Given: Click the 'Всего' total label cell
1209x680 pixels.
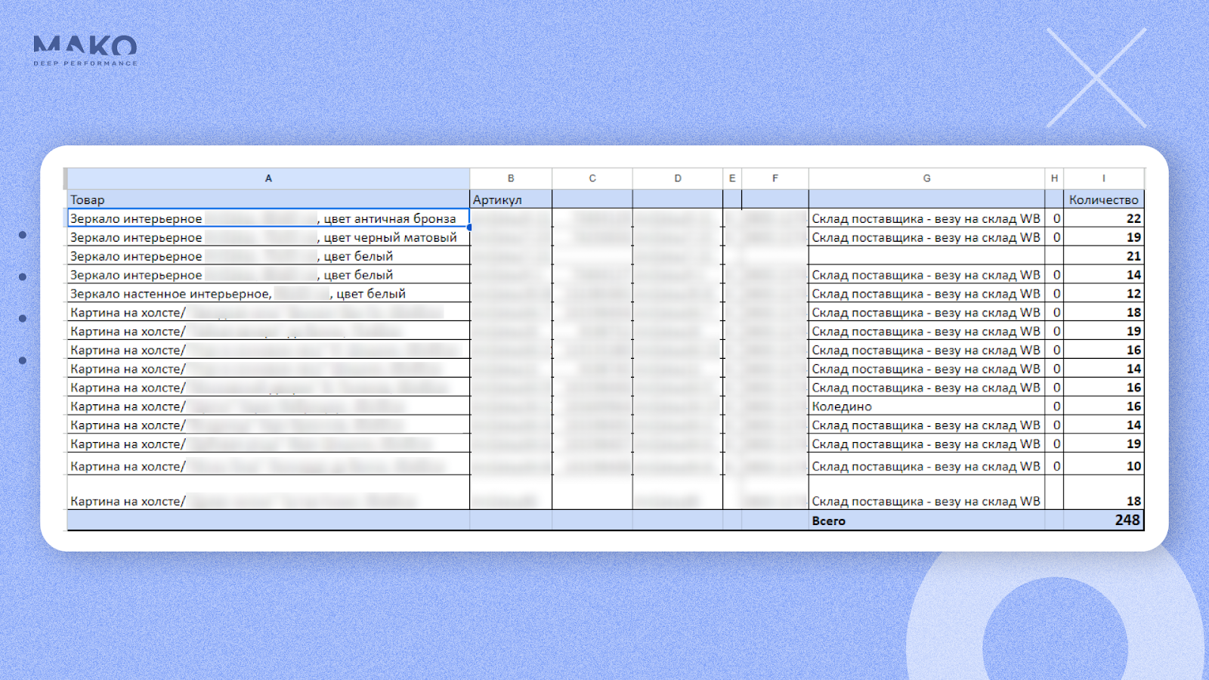Looking at the screenshot, I should click(x=926, y=521).
